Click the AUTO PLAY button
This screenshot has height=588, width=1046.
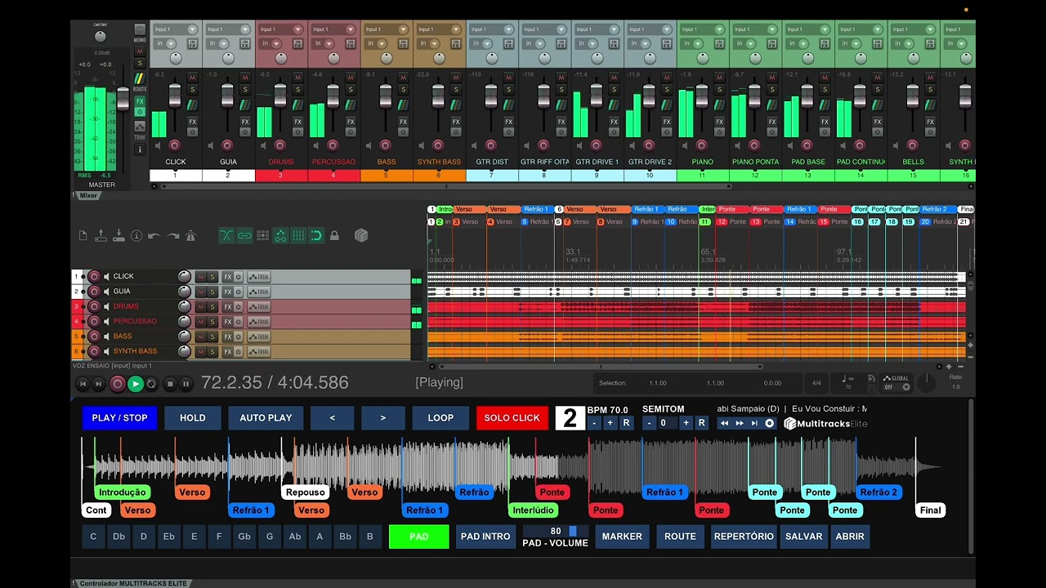click(x=266, y=417)
